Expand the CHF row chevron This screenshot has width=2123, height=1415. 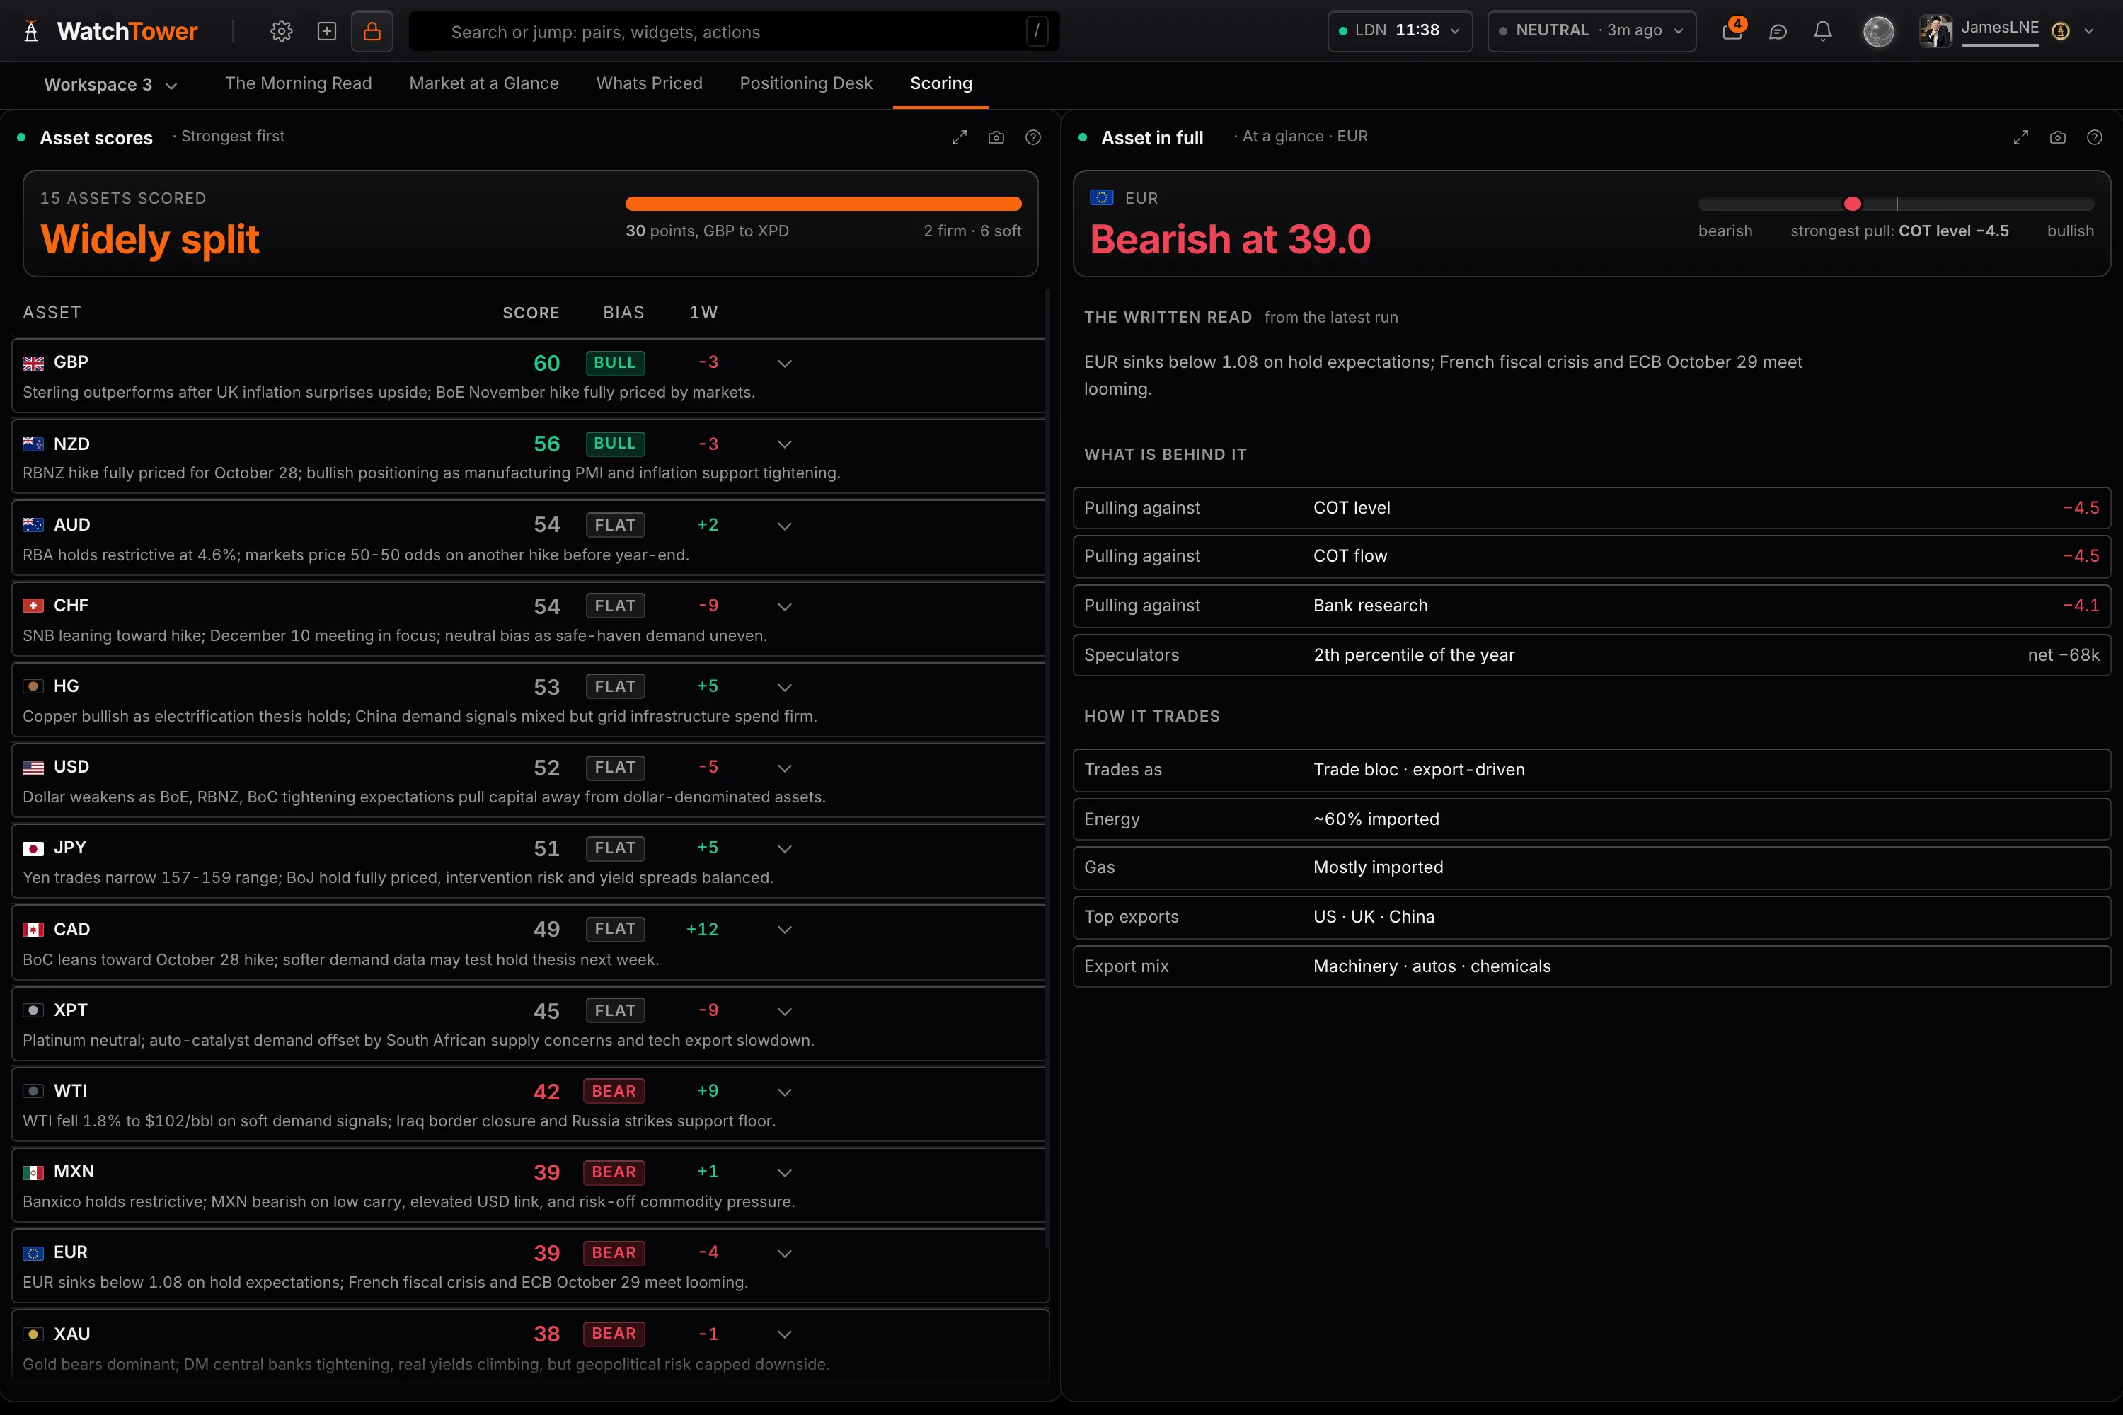click(x=784, y=606)
